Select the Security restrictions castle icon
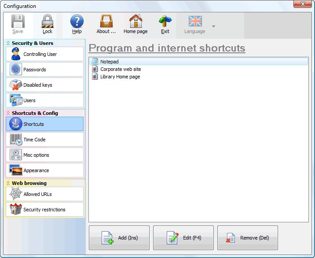Image resolution: width=315 pixels, height=258 pixels. coord(16,209)
